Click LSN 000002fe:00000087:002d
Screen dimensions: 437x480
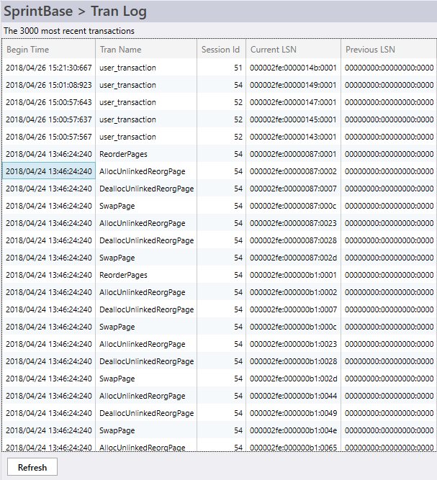[x=293, y=258]
